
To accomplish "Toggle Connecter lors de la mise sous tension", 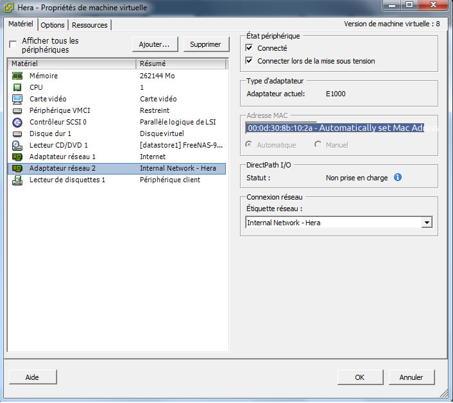I will (249, 61).
